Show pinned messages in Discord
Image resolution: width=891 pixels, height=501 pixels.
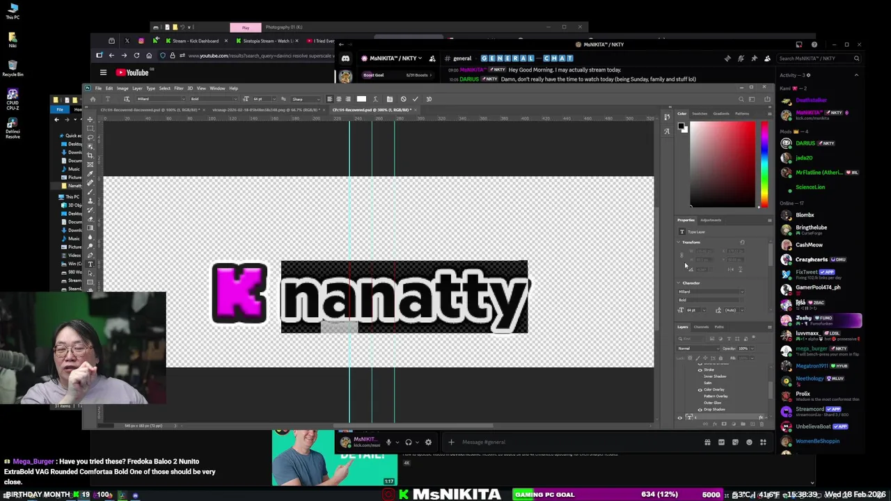[x=754, y=58]
